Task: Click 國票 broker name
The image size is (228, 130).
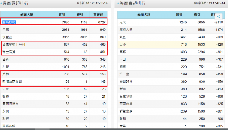Action: 123,67
